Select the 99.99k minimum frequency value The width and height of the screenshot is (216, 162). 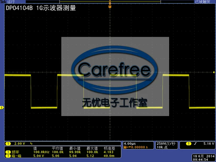[x=75, y=152]
